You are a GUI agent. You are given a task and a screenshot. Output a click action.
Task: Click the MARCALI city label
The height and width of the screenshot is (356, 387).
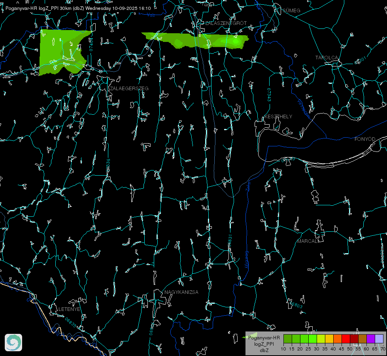point(308,241)
